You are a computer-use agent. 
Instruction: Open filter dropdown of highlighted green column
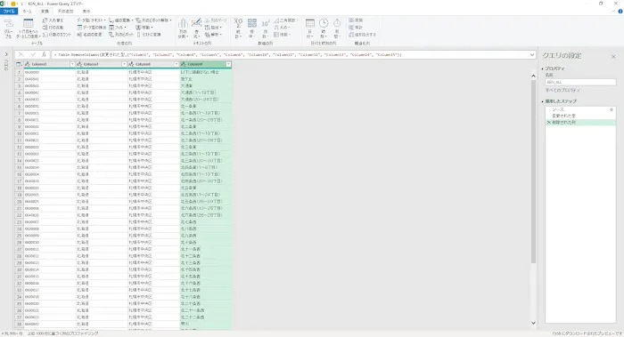[228, 64]
